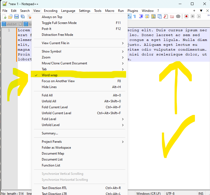
Task: Click the Function List toolbar icon
Action: [166, 16]
